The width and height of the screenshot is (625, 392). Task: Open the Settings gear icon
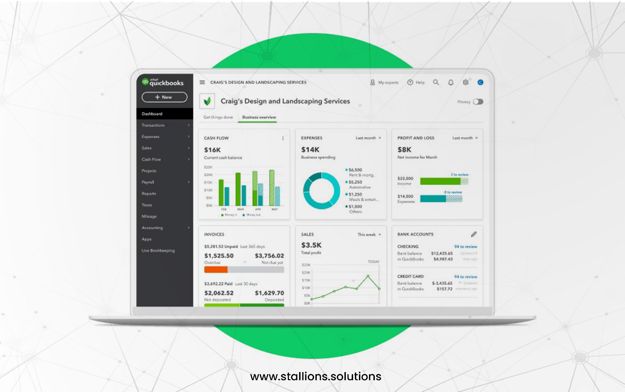465,82
